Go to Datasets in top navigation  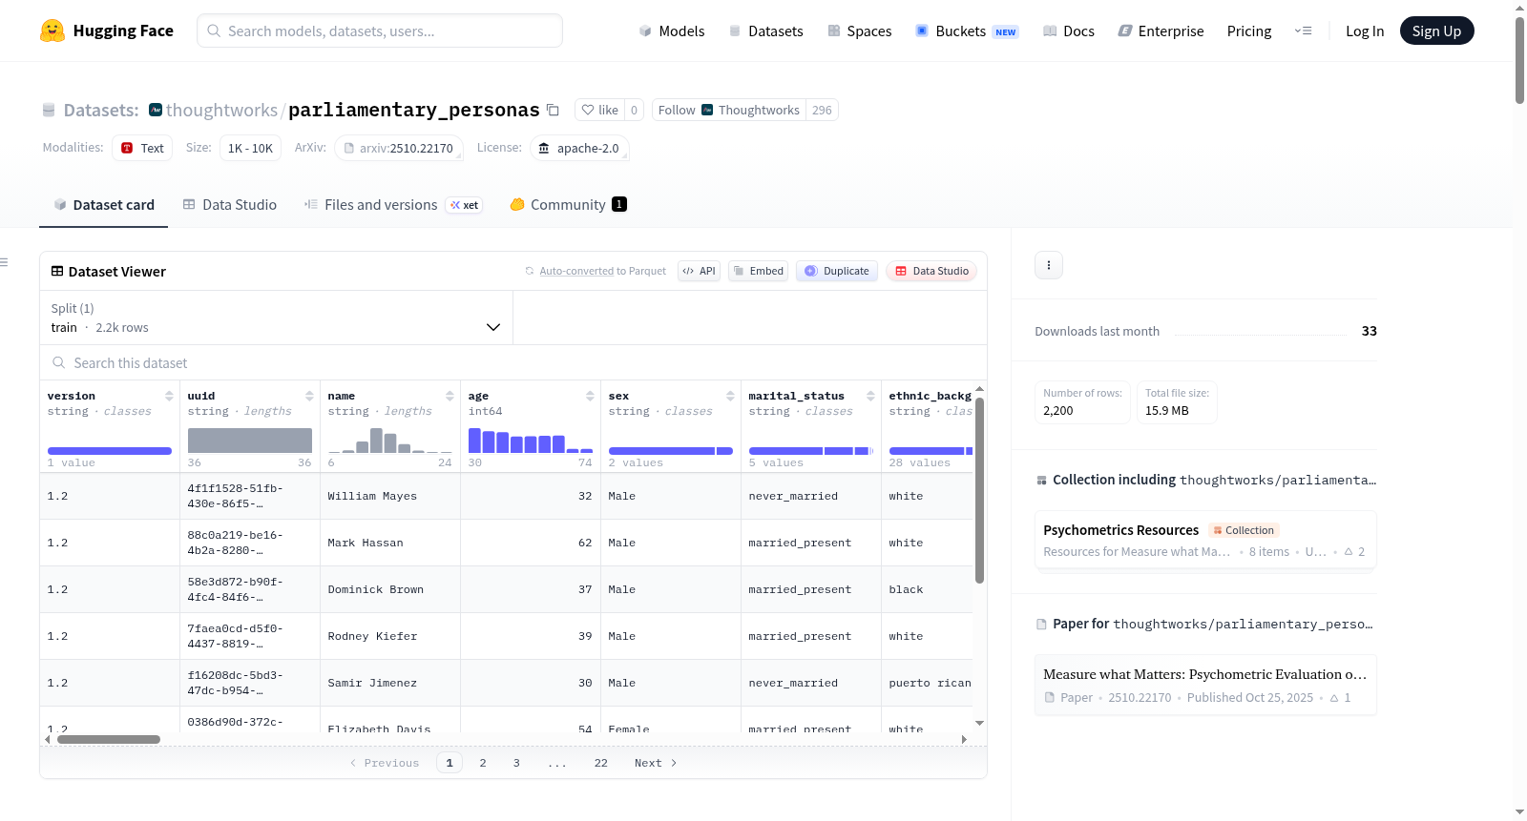[x=765, y=31]
